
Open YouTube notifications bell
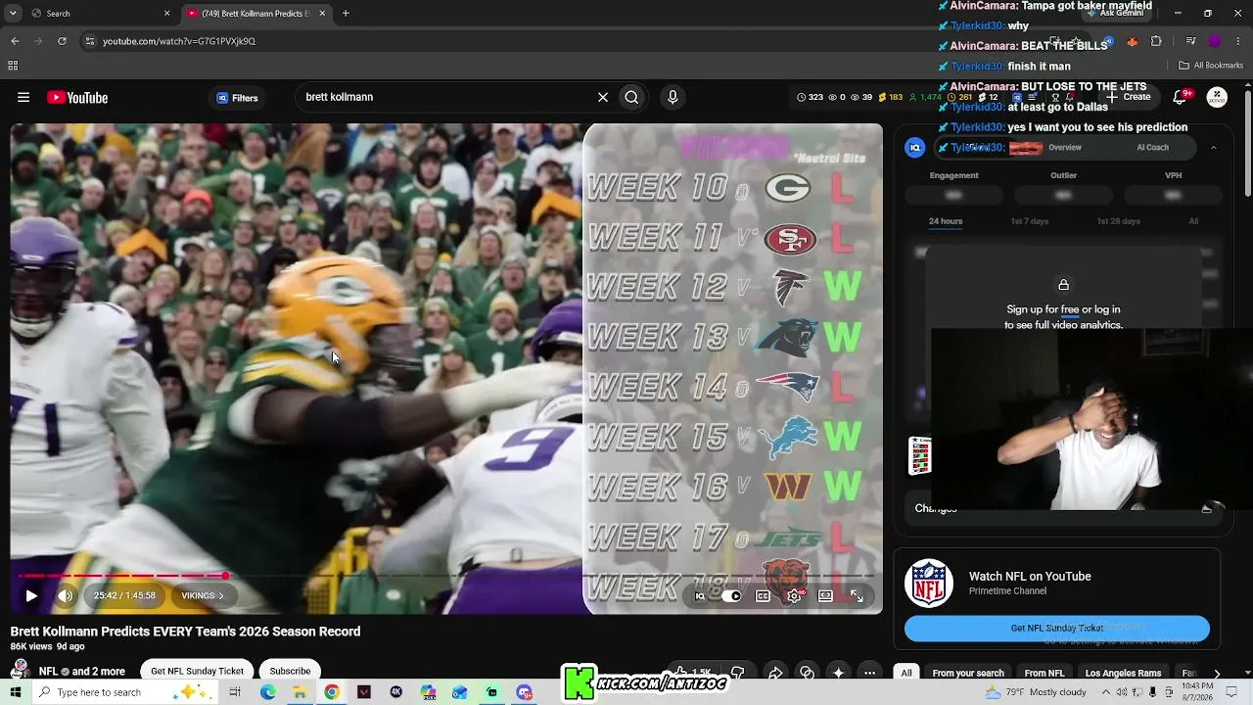(x=1181, y=97)
